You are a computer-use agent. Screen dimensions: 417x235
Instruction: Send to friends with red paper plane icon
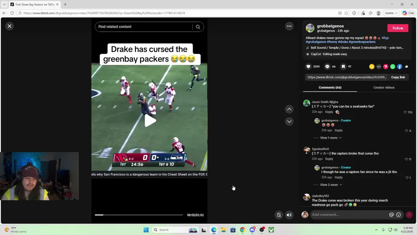(386, 67)
